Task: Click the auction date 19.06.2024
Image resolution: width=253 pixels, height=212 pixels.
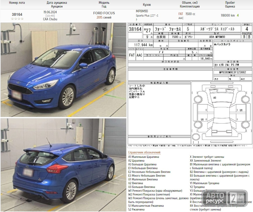Action: 50,12
